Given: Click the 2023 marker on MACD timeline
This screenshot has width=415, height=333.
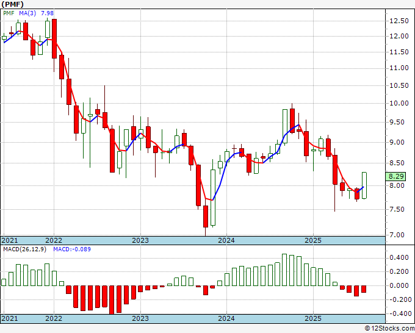Looking at the screenshot, I should click(140, 318).
